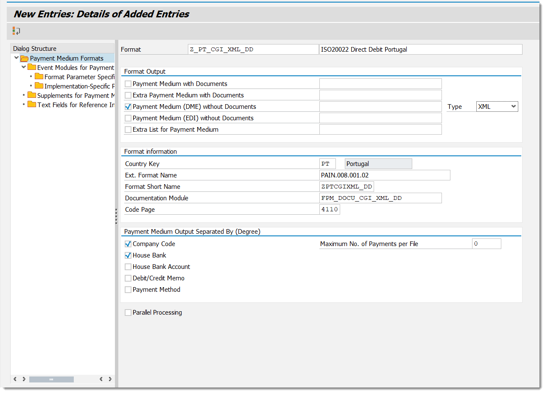Click the leftmost scroll arrow in dialog structure
545x393 pixels.
coord(15,379)
